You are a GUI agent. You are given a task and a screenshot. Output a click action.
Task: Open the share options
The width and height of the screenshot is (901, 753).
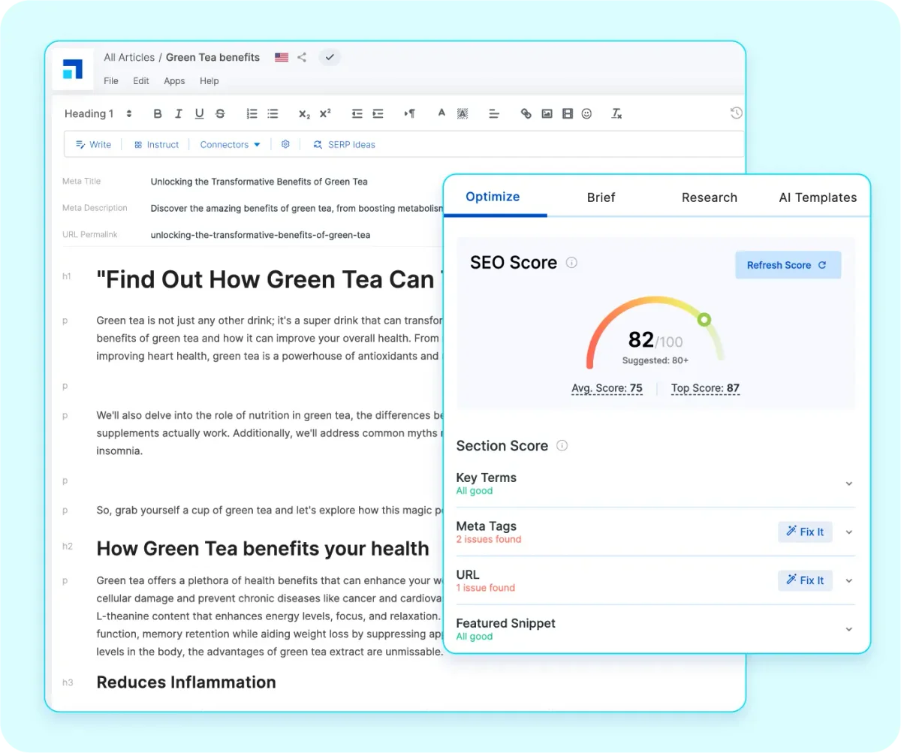point(302,56)
